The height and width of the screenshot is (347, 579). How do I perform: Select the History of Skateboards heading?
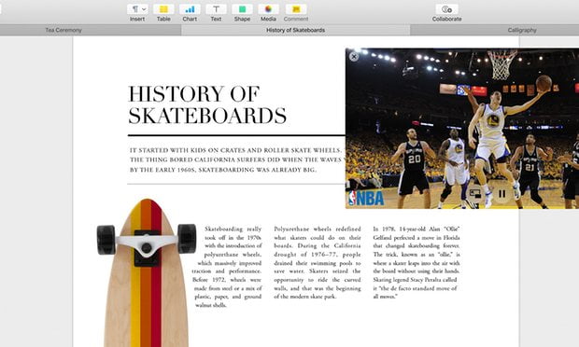(x=207, y=104)
